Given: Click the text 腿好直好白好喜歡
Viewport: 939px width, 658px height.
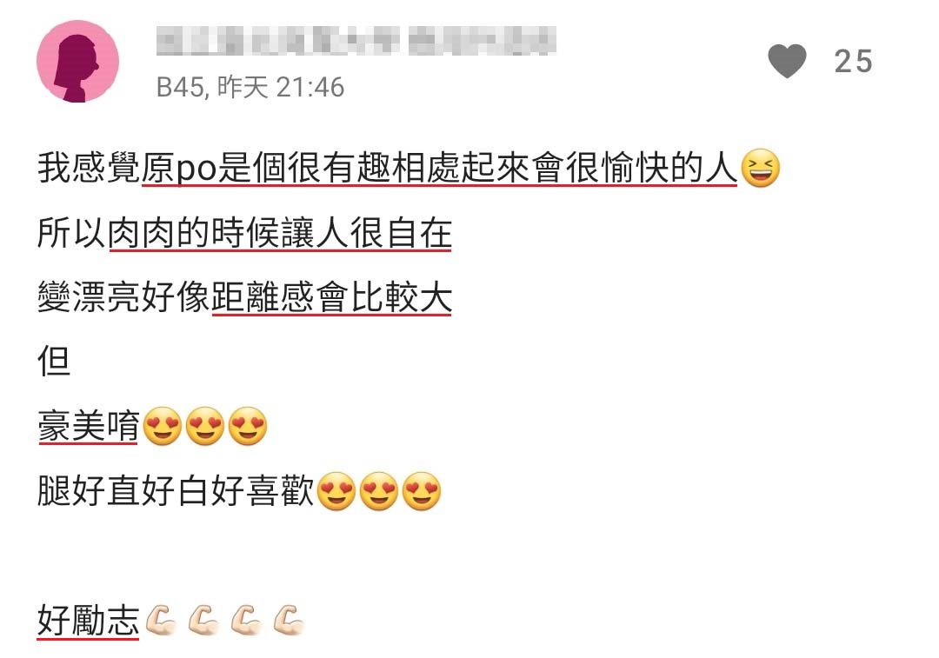Looking at the screenshot, I should 176,491.
